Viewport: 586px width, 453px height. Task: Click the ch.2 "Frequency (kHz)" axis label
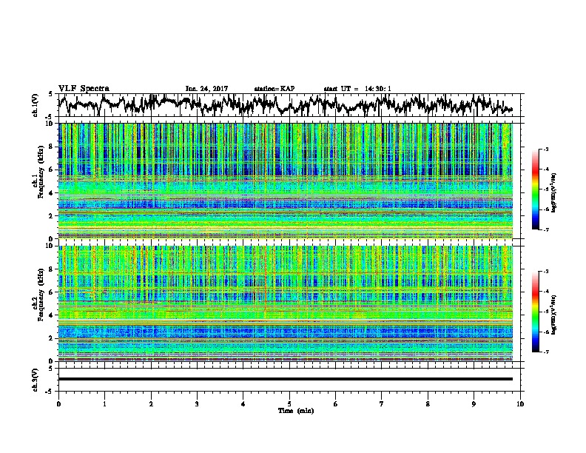pyautogui.click(x=41, y=295)
